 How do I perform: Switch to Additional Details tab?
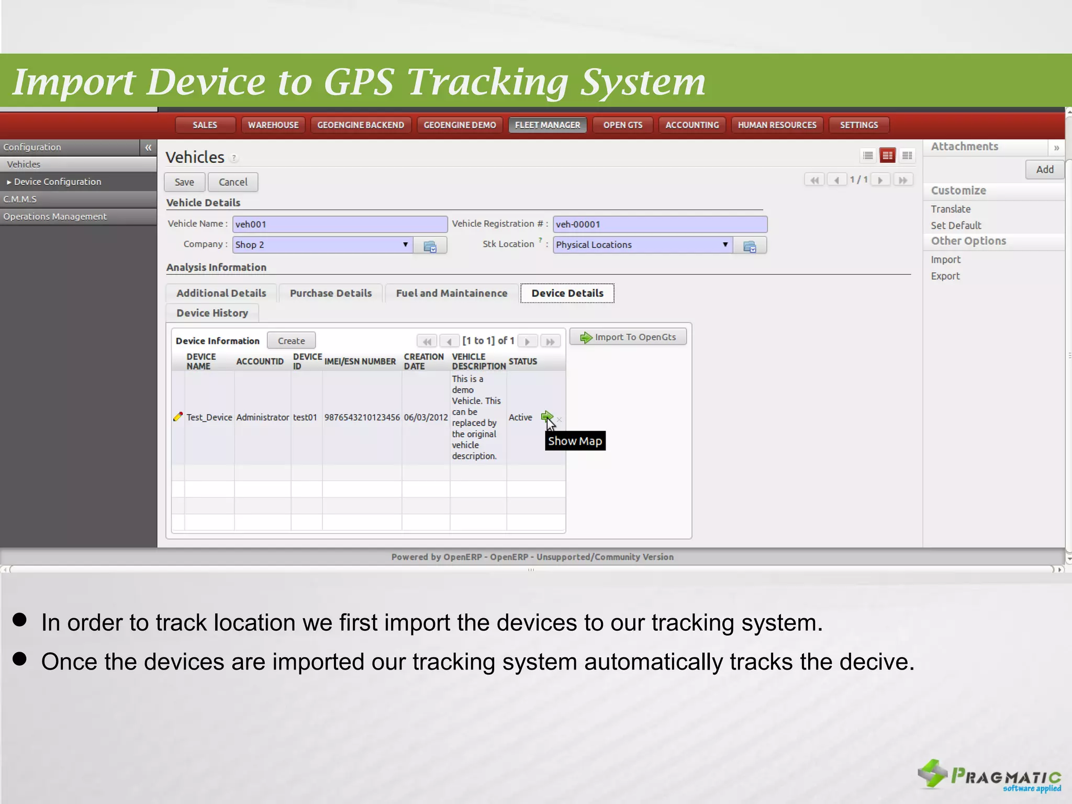click(x=221, y=293)
